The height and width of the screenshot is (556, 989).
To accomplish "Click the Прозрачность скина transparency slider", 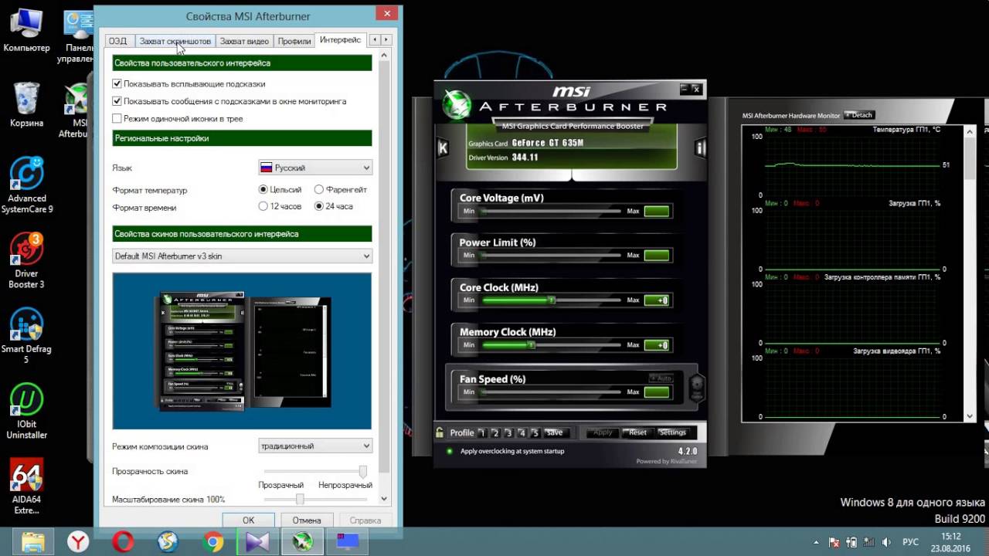I will 315,471.
